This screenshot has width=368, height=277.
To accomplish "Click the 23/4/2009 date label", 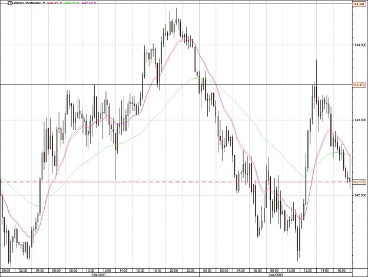I will pyautogui.click(x=98, y=275).
